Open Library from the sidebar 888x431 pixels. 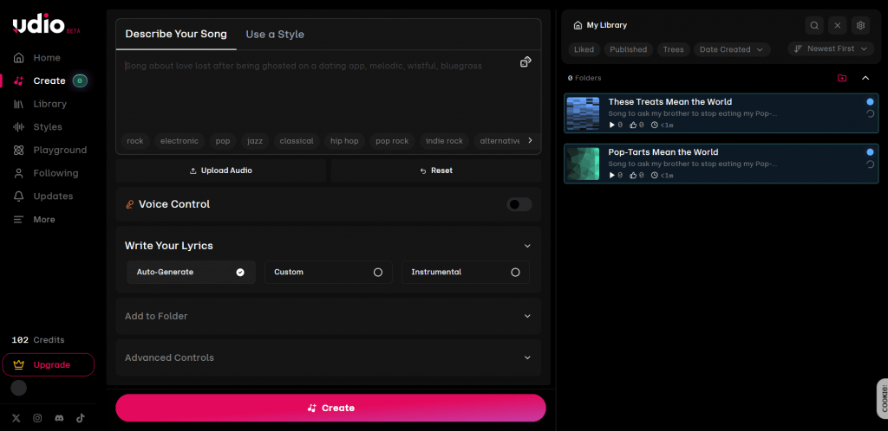click(x=40, y=104)
